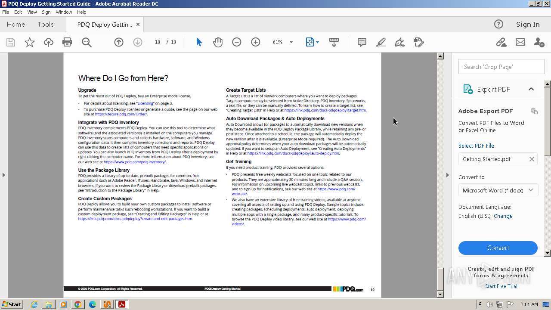Image resolution: width=551 pixels, height=310 pixels.
Task: Click the taskbar clock showing 2:01 AM
Action: tap(529, 304)
